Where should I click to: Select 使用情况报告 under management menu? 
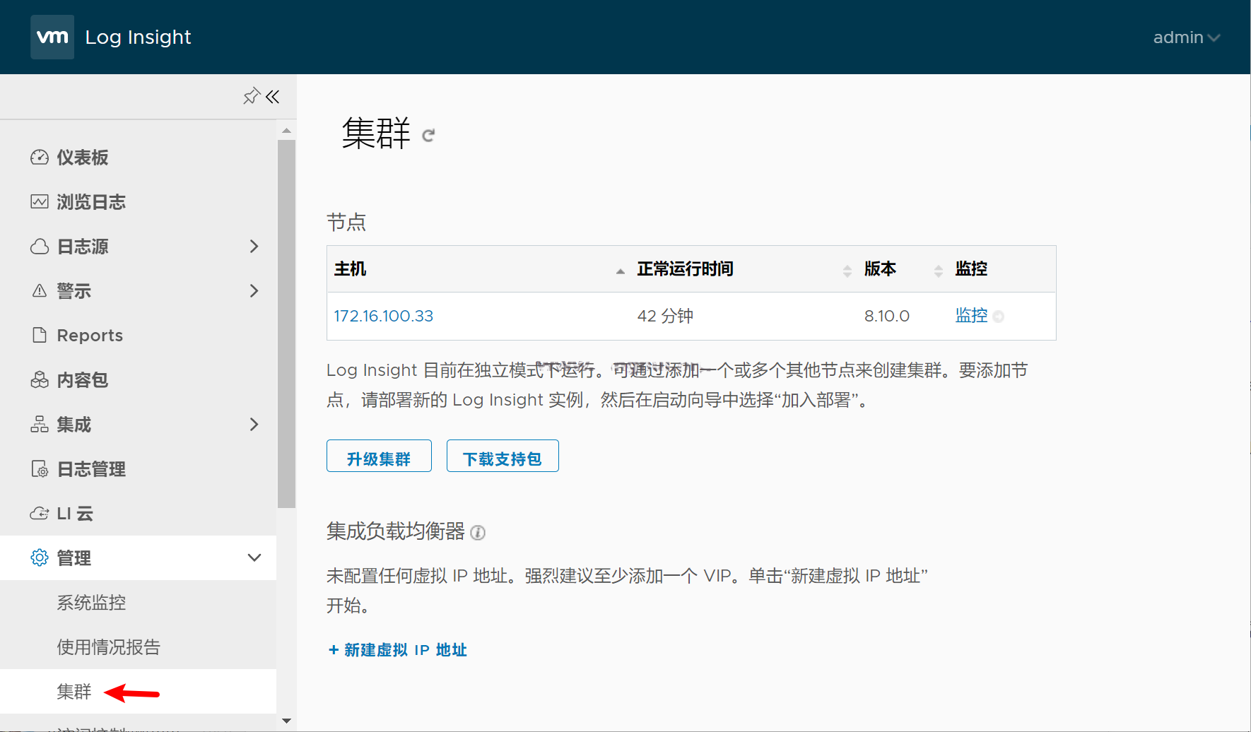(x=108, y=647)
